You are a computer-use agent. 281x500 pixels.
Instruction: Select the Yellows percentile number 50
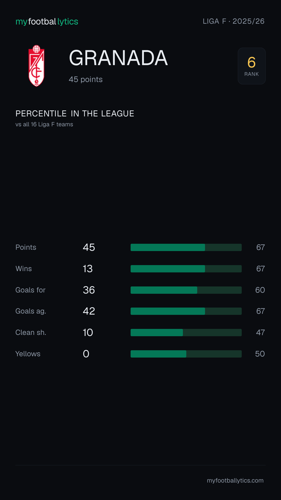260,354
